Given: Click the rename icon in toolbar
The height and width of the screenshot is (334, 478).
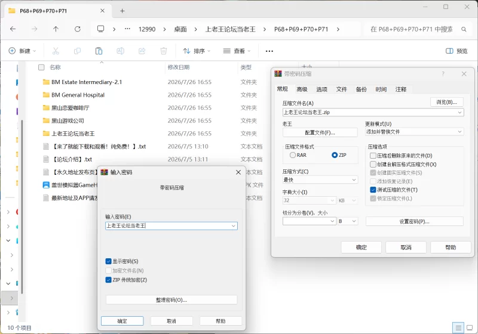Looking at the screenshot, I should [121, 51].
